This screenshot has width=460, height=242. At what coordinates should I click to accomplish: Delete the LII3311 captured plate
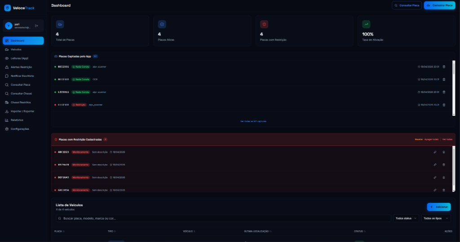[444, 92]
